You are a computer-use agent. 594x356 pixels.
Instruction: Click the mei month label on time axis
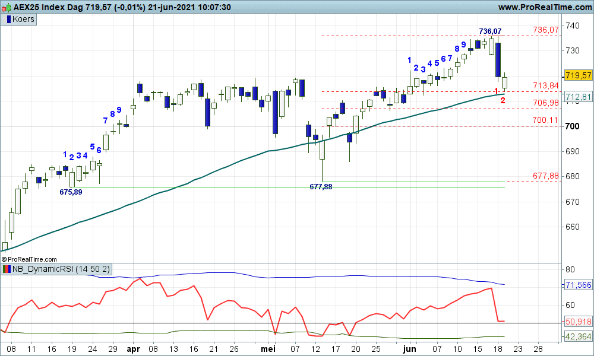(268, 349)
